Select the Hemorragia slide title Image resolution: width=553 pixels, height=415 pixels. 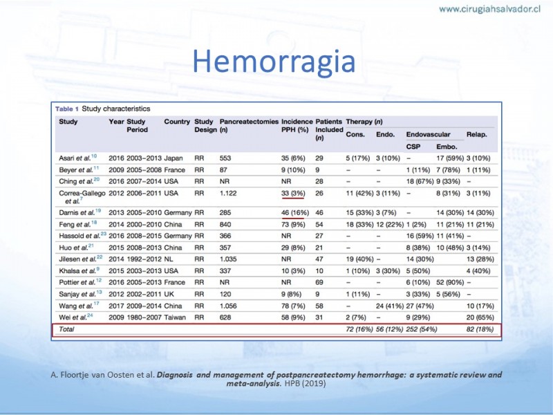coord(274,61)
